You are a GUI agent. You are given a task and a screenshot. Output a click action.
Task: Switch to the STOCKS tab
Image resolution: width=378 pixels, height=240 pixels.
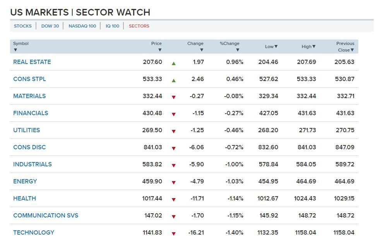23,26
